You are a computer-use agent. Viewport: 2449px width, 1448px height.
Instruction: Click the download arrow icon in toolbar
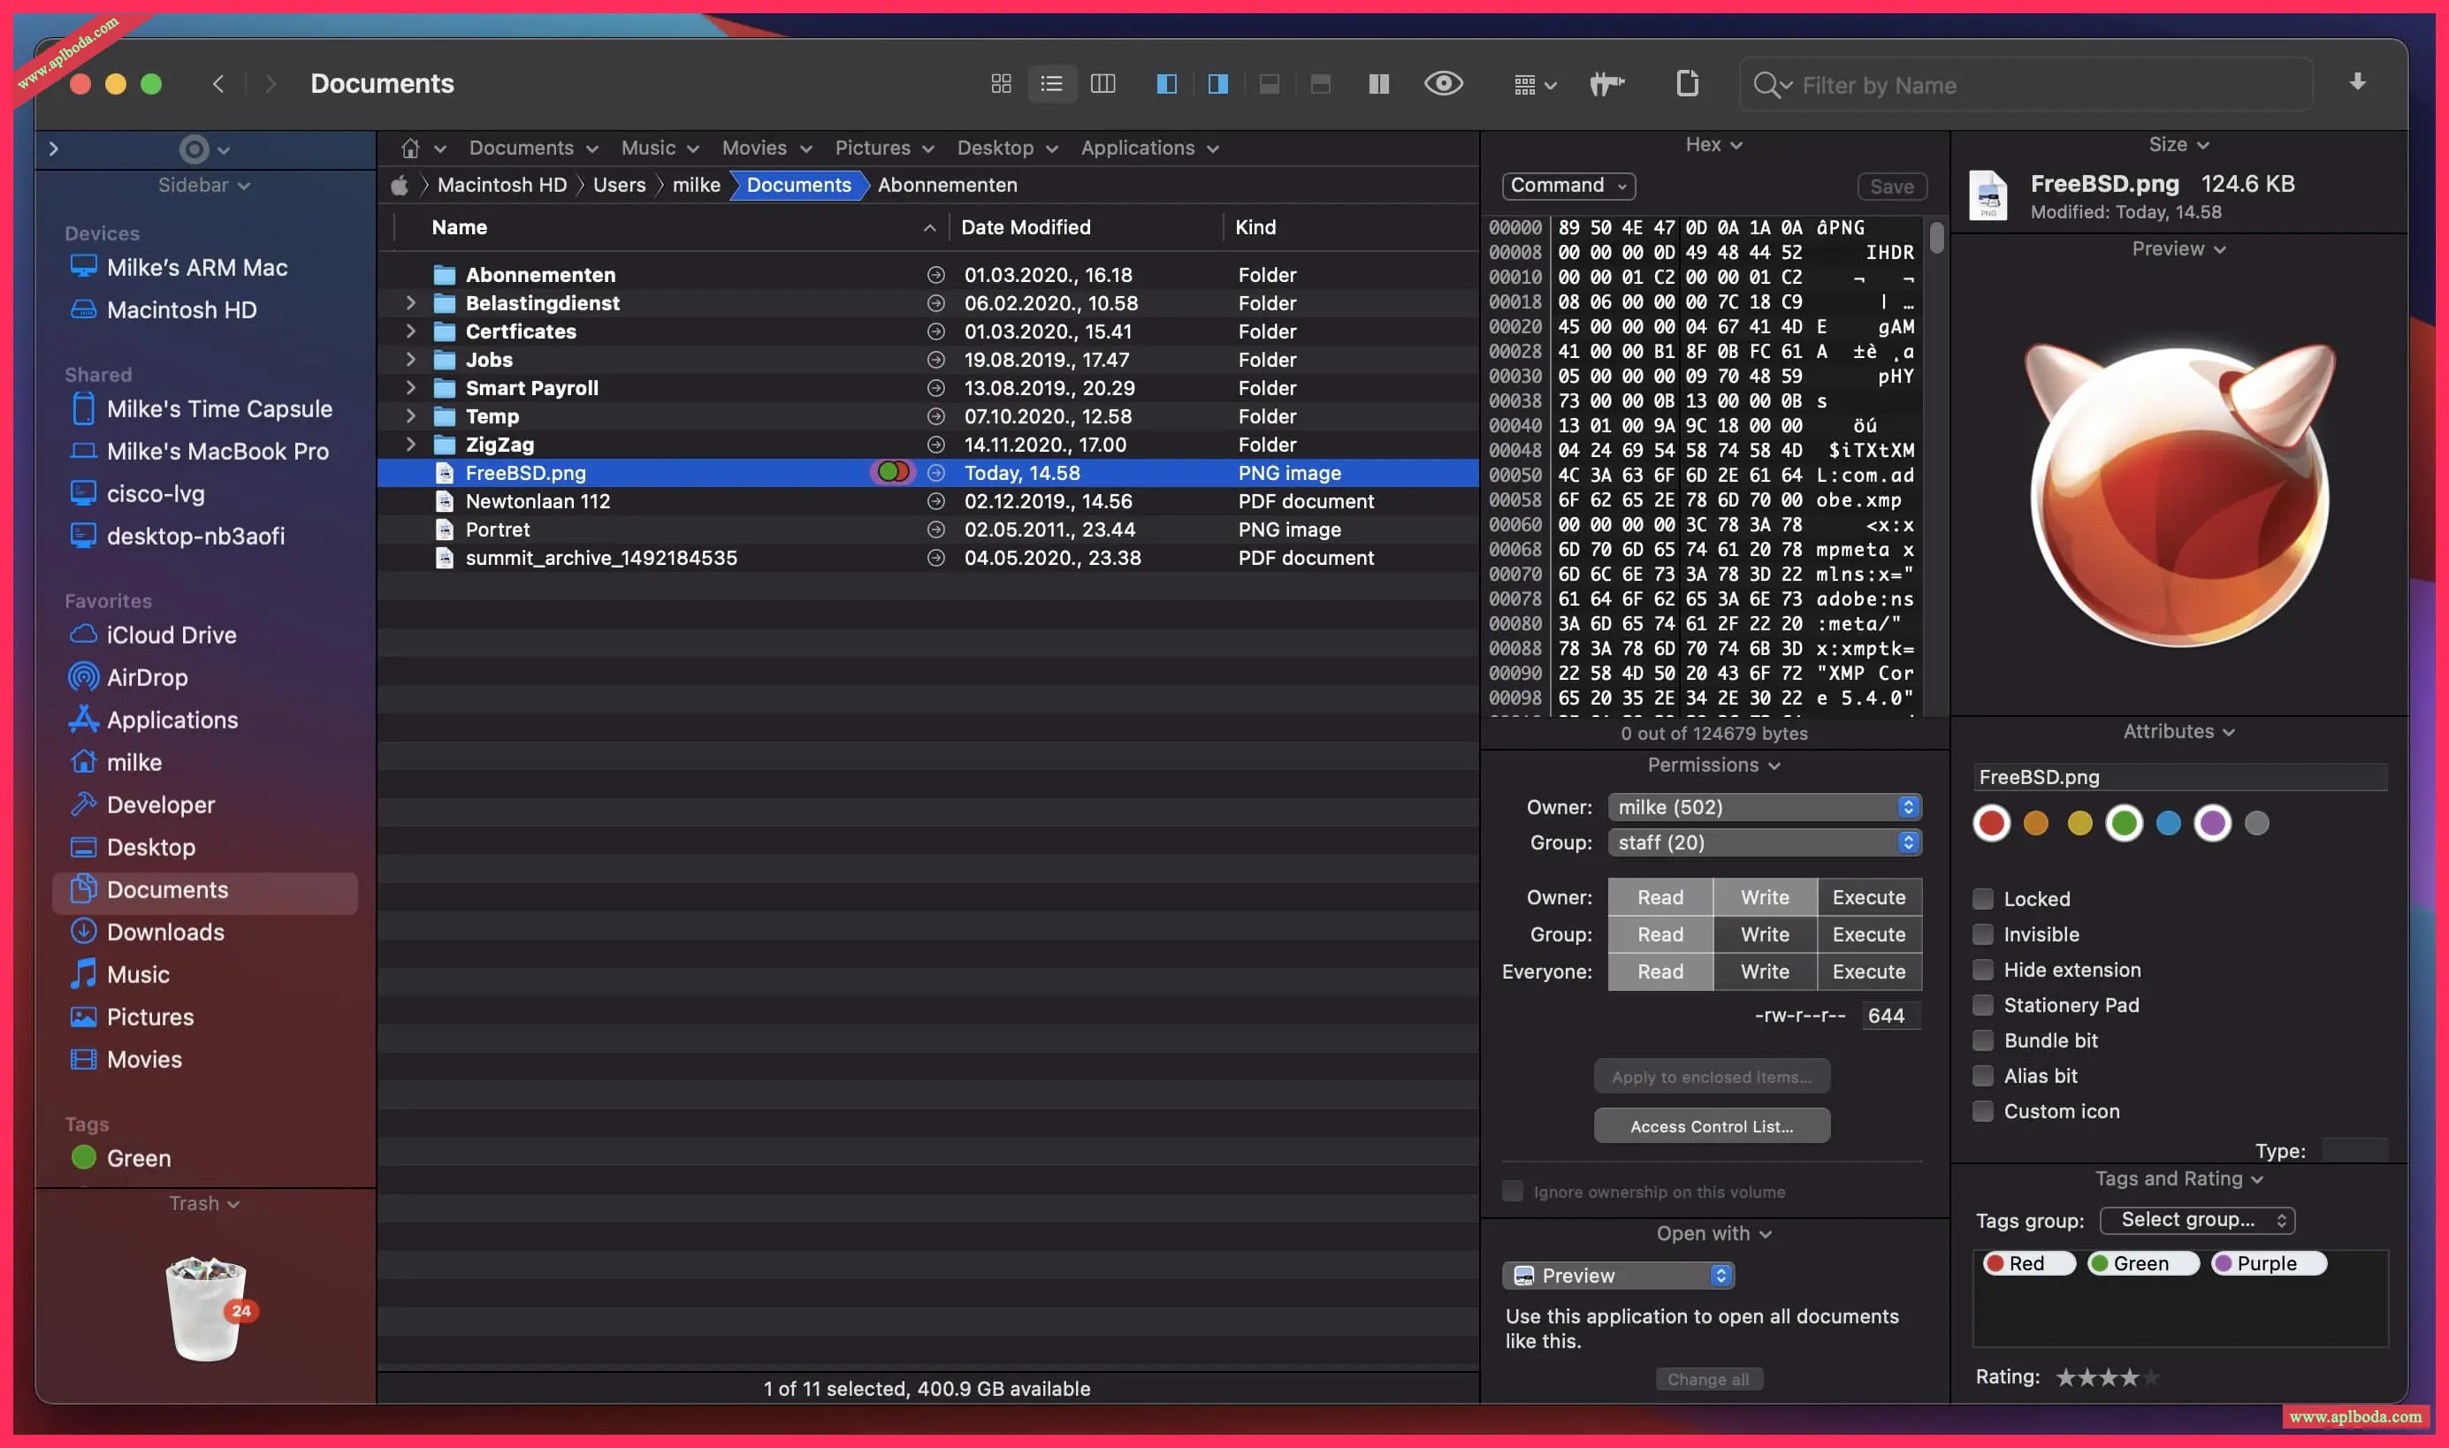[2356, 82]
